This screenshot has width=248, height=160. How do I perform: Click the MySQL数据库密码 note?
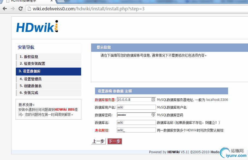[170, 115]
